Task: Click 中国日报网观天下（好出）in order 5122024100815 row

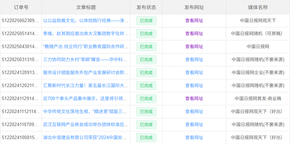Action: point(258,138)
